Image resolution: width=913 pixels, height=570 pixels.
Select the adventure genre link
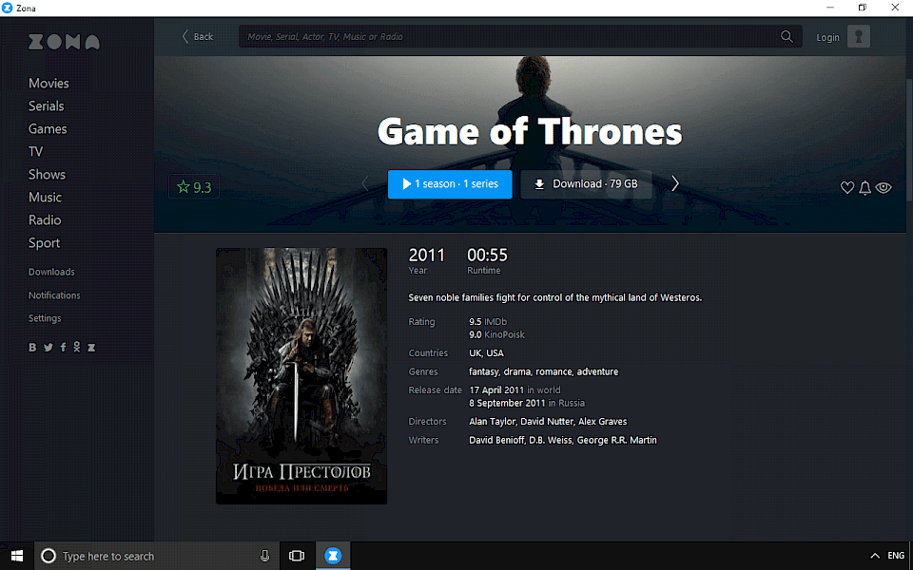598,371
